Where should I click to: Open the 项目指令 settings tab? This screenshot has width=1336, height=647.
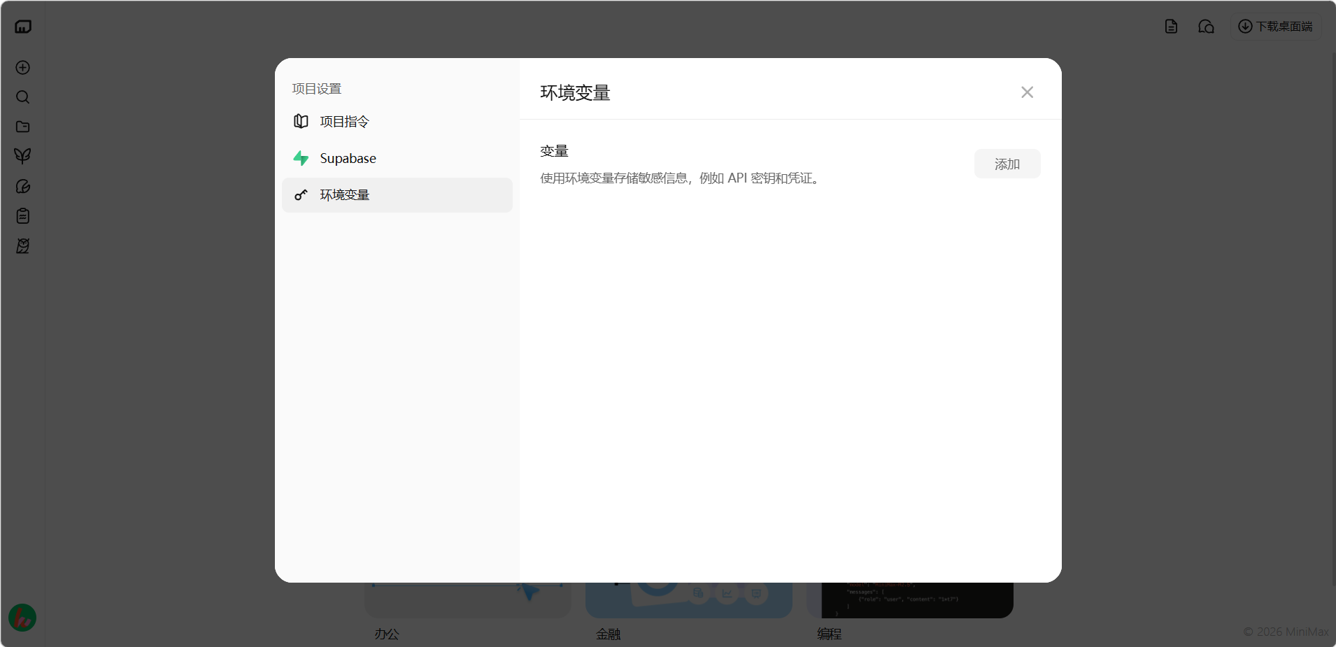click(397, 122)
